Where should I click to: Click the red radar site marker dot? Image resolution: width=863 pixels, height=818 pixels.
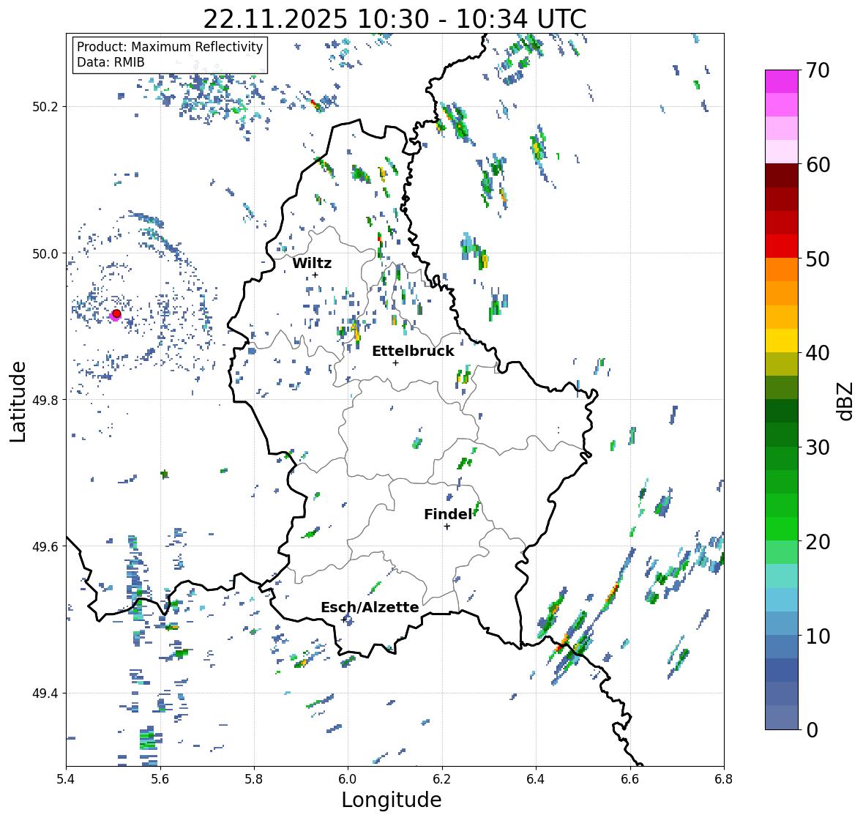tap(116, 313)
